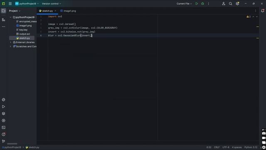Debug the current file
Image resolution: width=266 pixels, height=150 pixels.
click(x=202, y=4)
